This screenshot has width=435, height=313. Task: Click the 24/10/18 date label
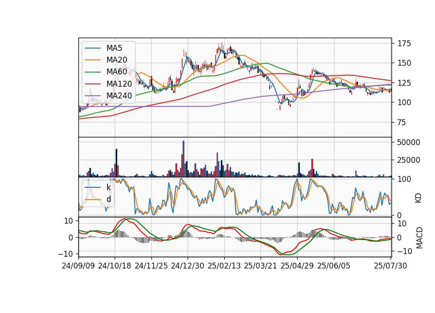115,266
